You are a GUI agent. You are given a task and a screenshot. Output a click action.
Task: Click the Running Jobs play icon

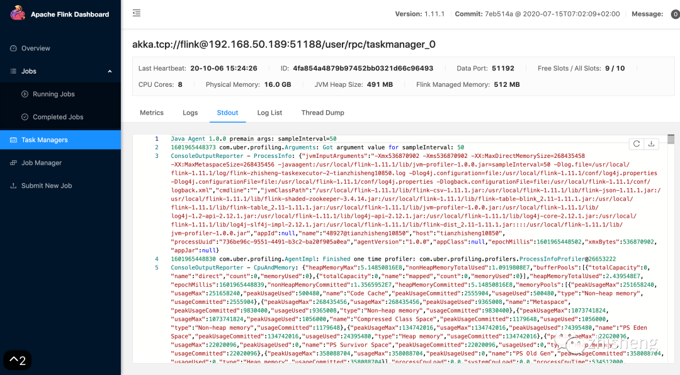coord(25,94)
